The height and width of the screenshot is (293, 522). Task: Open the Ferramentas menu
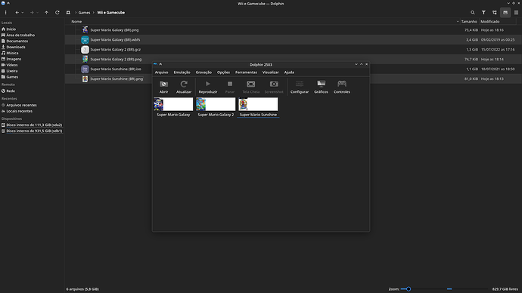[x=246, y=72]
